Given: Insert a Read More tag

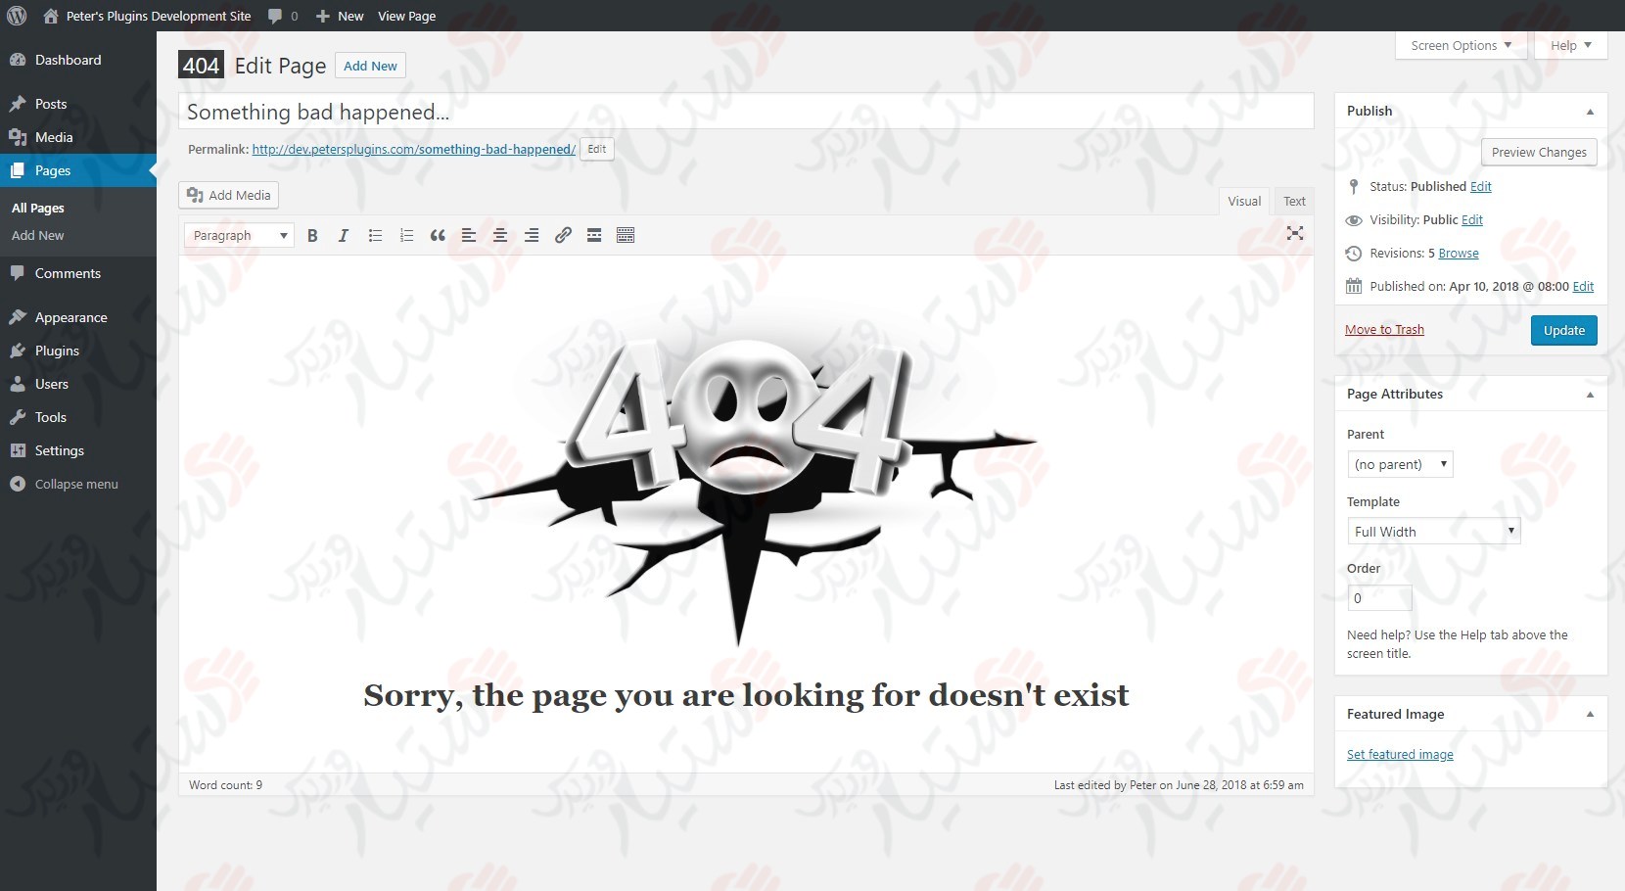Looking at the screenshot, I should tap(594, 235).
